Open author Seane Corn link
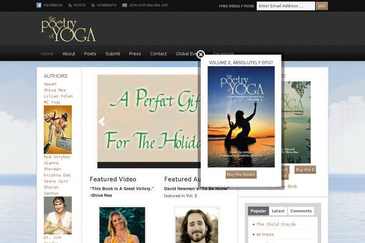 (56, 181)
